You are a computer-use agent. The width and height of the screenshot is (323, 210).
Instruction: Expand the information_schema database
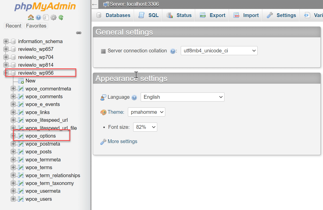(6, 41)
